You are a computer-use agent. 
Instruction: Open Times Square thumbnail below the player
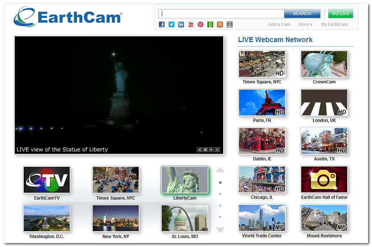(115, 180)
